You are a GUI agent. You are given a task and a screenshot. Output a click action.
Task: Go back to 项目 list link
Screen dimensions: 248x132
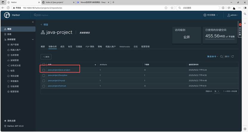pos(46,25)
